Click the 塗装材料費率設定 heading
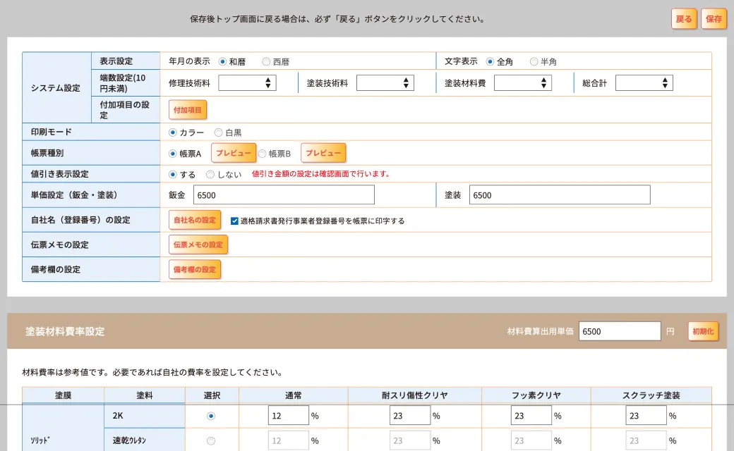734x451 pixels. (65, 331)
